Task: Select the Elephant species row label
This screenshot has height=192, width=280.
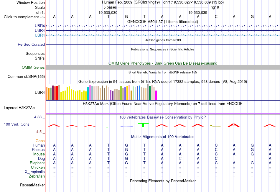Action: pyautogui.click(x=37, y=163)
